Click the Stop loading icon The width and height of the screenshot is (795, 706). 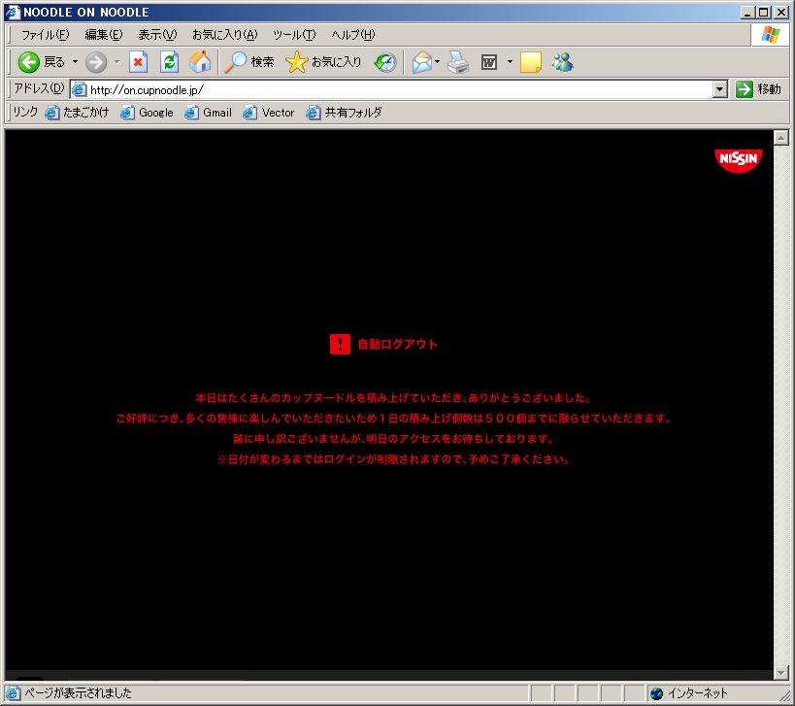point(138,62)
